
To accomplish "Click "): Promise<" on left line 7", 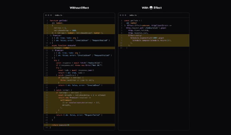I will pyautogui.click(x=55, y=35).
